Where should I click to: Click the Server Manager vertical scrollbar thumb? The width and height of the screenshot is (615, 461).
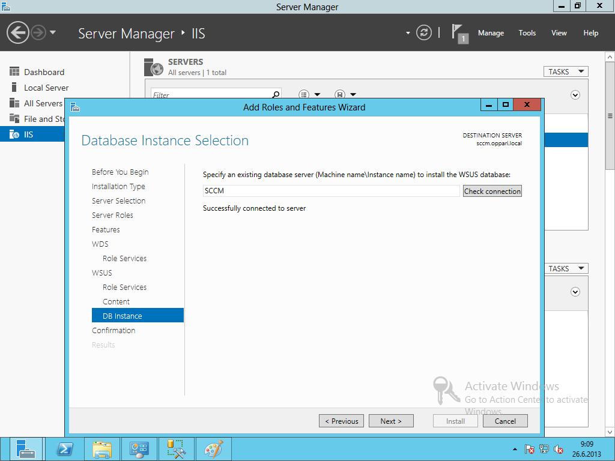click(610, 116)
